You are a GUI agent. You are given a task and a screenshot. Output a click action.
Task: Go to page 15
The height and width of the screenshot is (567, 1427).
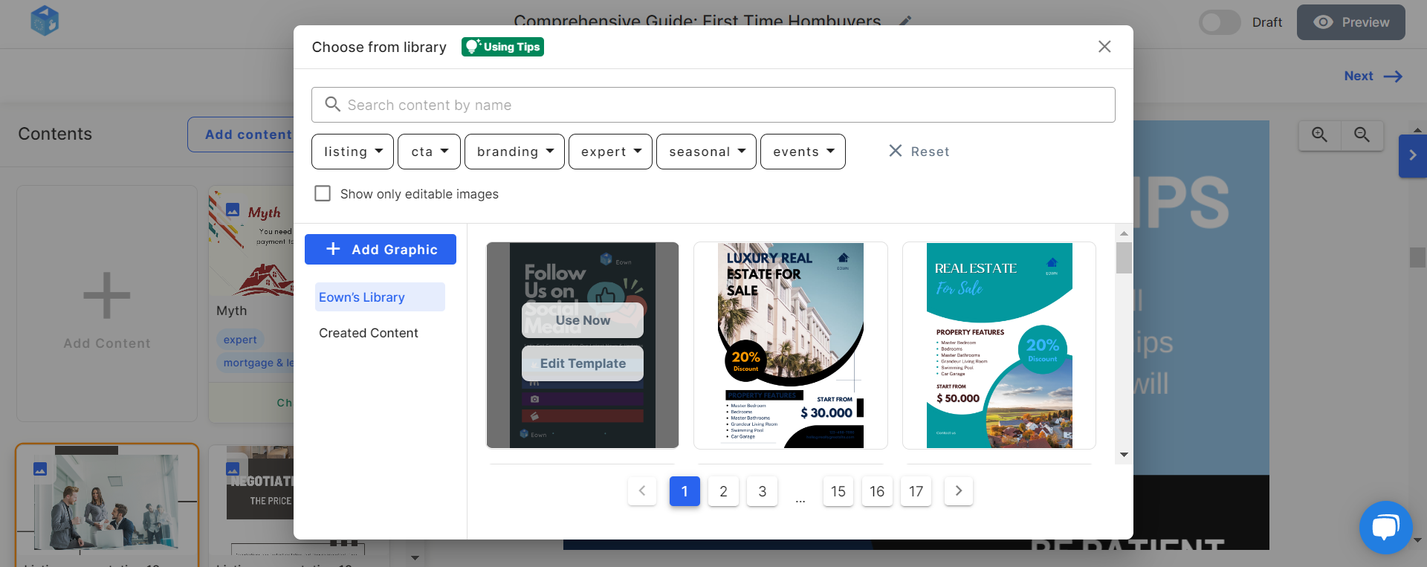(838, 491)
